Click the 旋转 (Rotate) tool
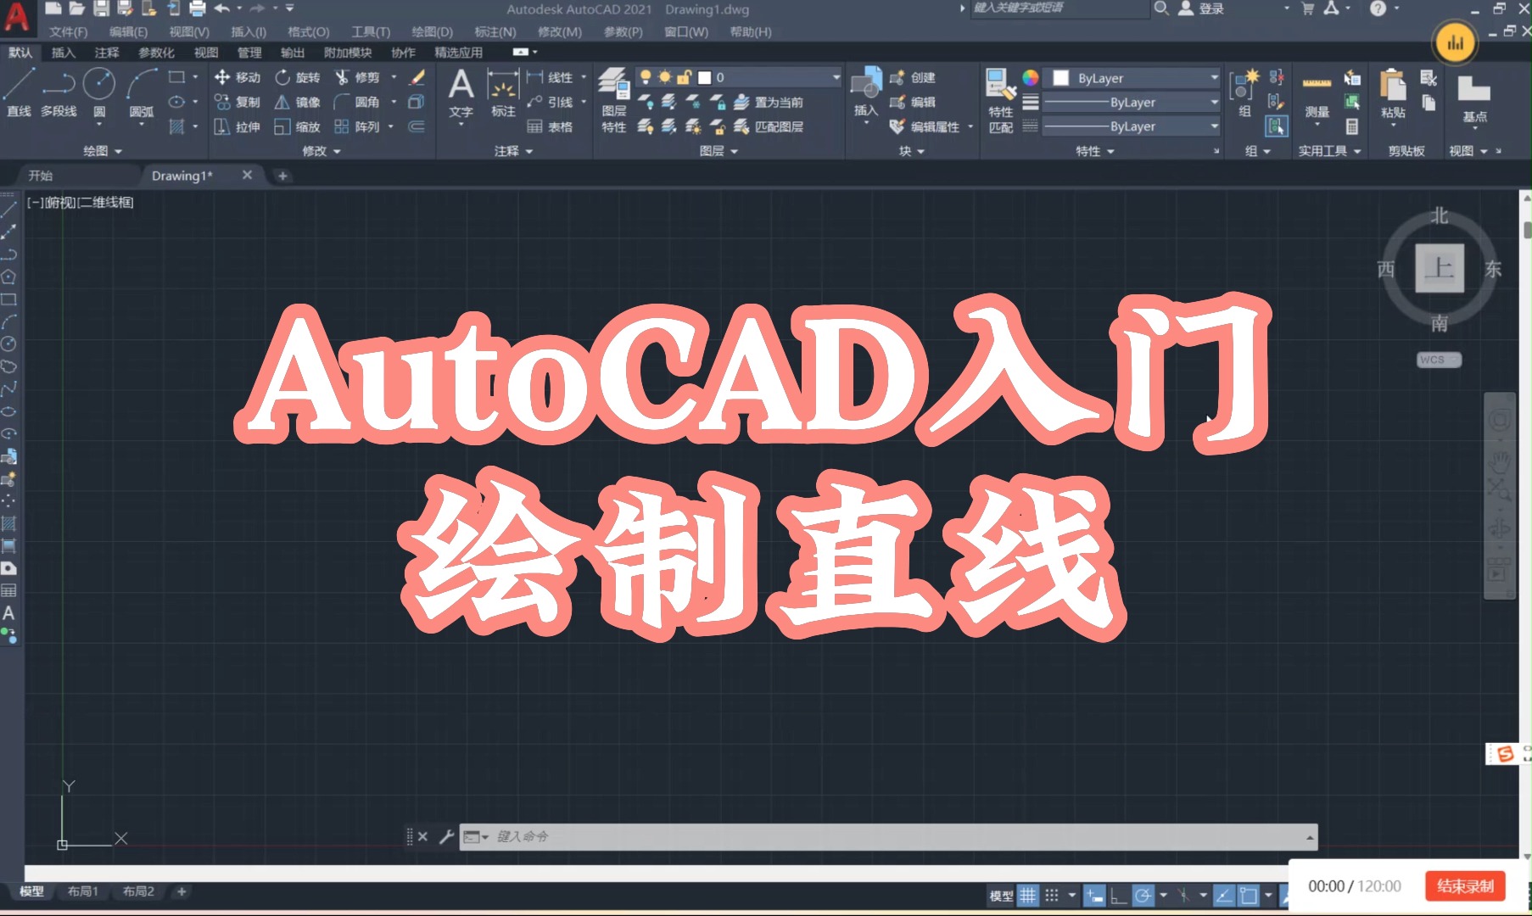 (x=298, y=77)
